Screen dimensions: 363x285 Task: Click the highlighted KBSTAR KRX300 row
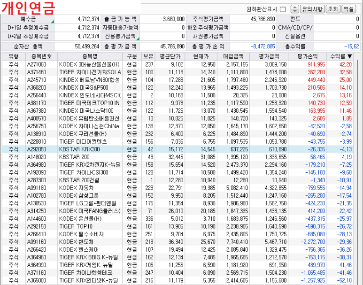(178, 149)
